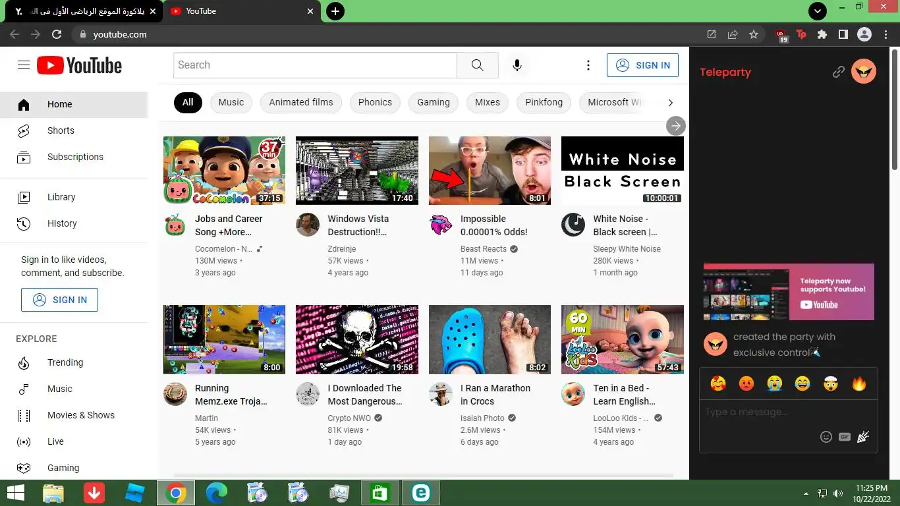Image resolution: width=900 pixels, height=506 pixels.
Task: Send the angry face emoji reaction
Action: (x=746, y=383)
